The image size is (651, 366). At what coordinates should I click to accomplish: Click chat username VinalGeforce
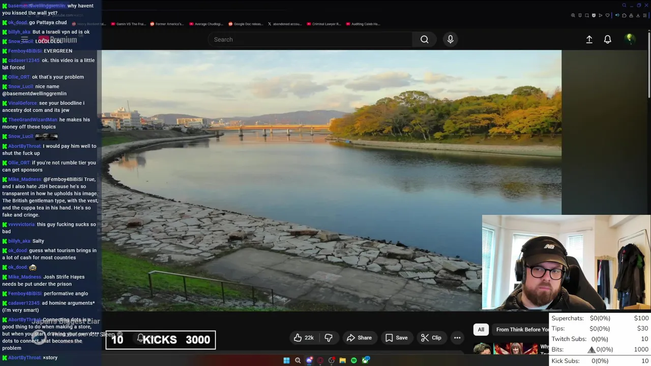point(22,103)
